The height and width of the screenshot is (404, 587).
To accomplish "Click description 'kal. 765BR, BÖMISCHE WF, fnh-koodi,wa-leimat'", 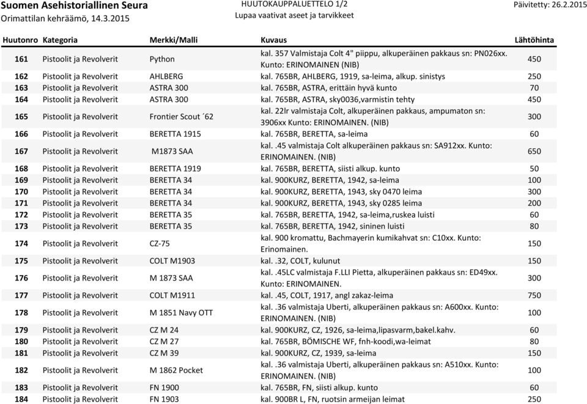I will 345,342.
